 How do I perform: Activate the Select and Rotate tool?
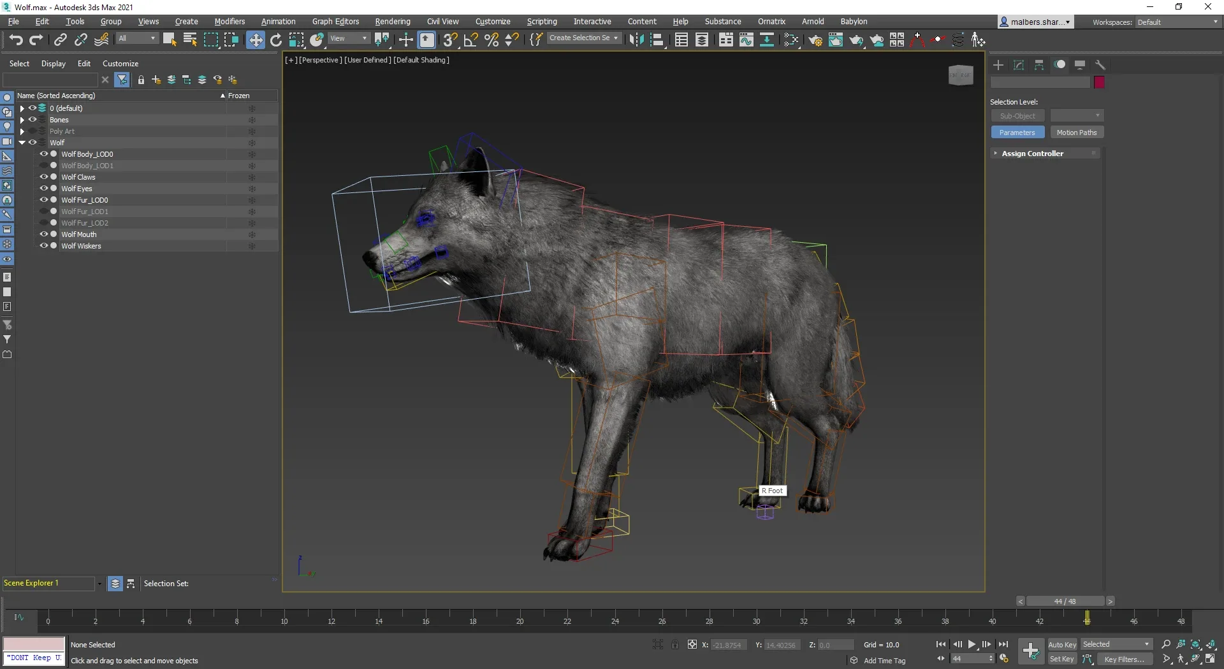click(276, 40)
